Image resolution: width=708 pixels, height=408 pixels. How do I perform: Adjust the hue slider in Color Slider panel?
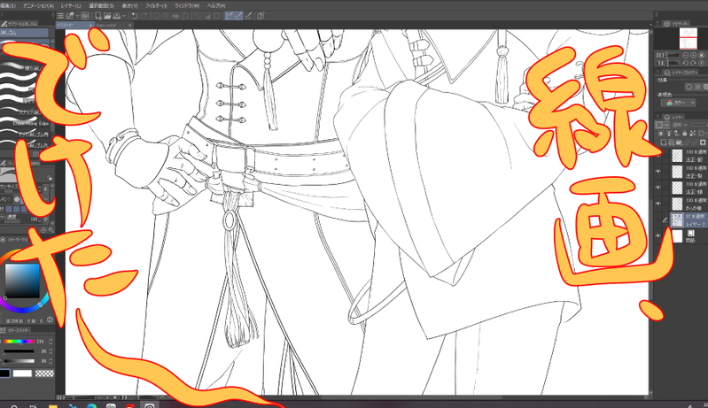(19, 342)
